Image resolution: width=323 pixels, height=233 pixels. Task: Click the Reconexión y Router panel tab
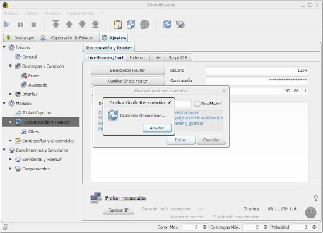109,48
